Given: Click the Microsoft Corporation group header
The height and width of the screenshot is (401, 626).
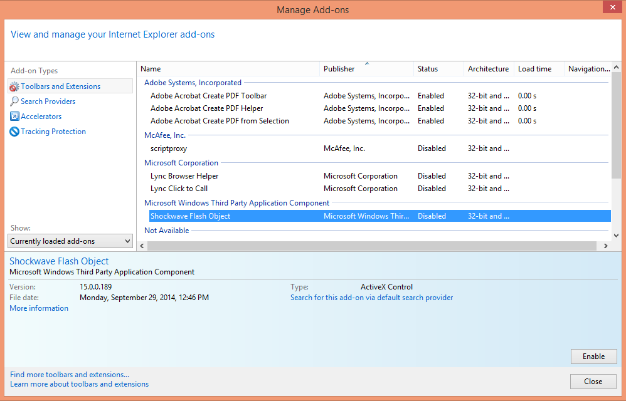Looking at the screenshot, I should [x=181, y=163].
